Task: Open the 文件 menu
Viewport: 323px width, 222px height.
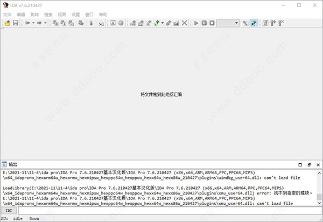Action: [7, 15]
